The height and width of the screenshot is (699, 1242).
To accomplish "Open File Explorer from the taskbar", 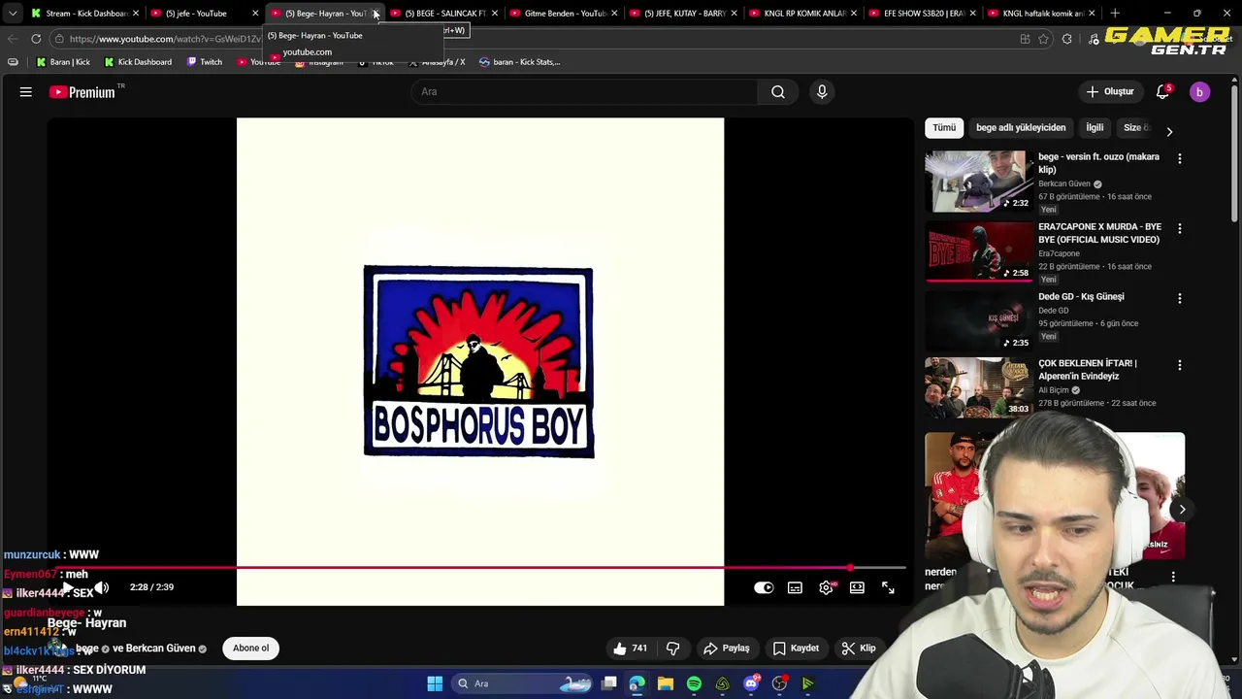I will point(666,683).
